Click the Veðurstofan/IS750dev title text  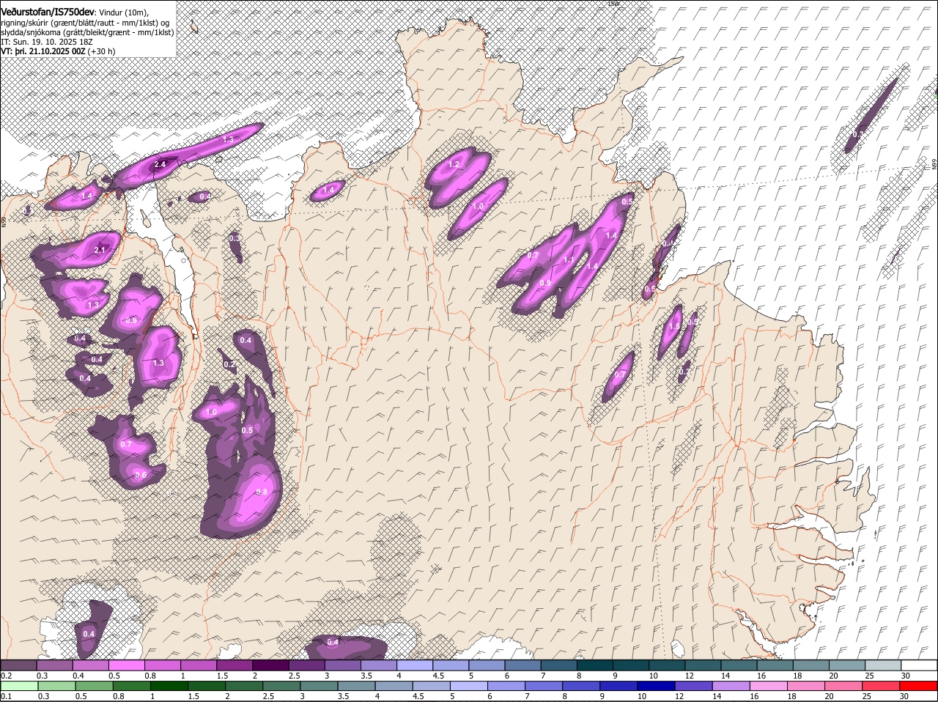tap(48, 12)
